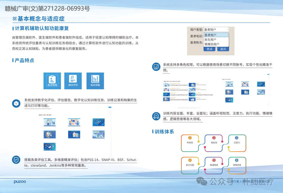The image size is (283, 193).
Task: Click the shield icon beside 搭载各类评估工具
Action: click(16, 160)
